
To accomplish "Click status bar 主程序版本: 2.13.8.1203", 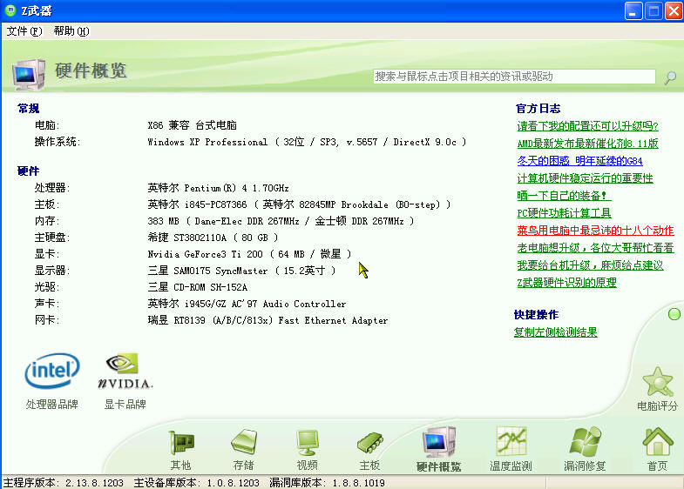I will coord(64,483).
